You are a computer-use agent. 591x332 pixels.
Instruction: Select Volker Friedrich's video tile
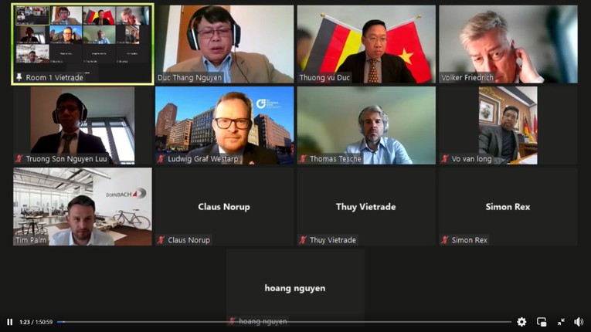[x=508, y=44]
